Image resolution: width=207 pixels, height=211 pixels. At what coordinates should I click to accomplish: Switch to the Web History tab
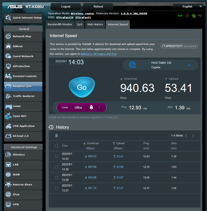(x=95, y=24)
